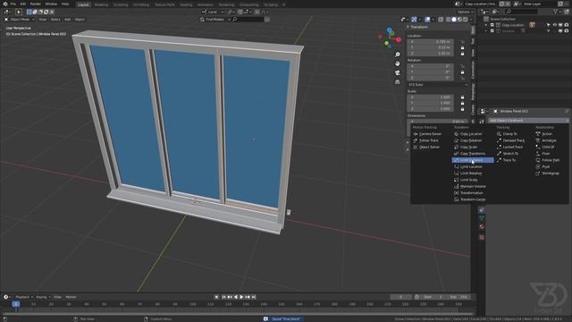The image size is (572, 322).
Task: Open the XYZ Euler rotation mode dropdown
Action: pos(437,84)
